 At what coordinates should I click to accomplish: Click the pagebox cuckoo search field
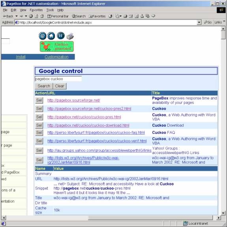click(58, 79)
